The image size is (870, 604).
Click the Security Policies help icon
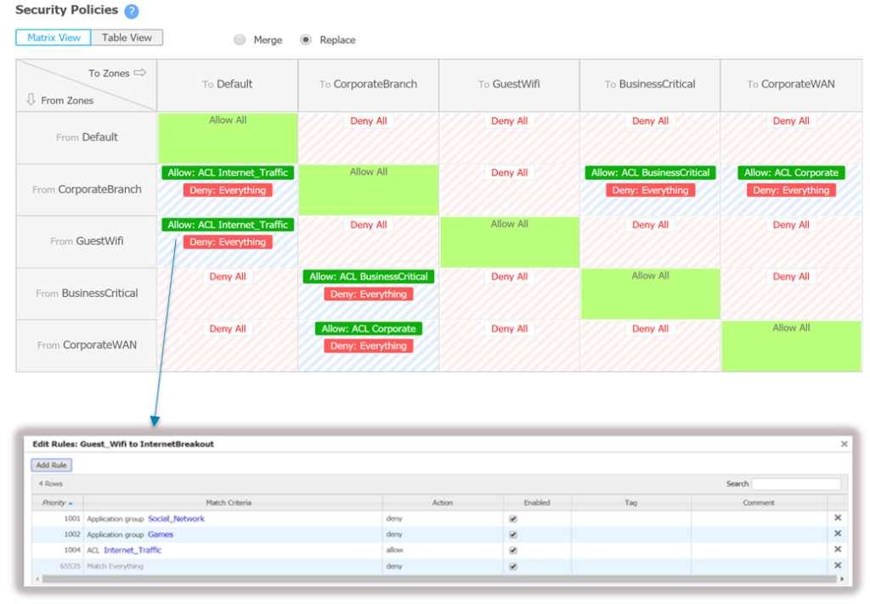coord(131,12)
